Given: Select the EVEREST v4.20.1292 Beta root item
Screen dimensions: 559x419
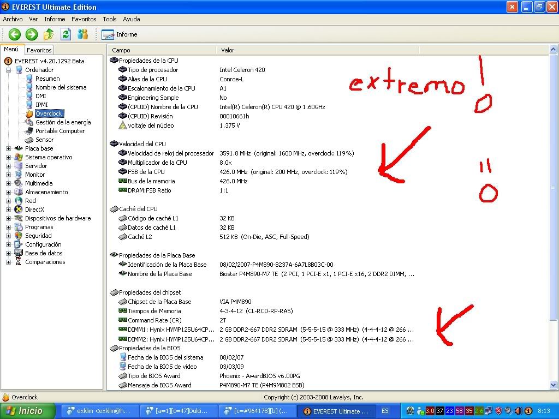Looking at the screenshot, I should click(x=49, y=61).
